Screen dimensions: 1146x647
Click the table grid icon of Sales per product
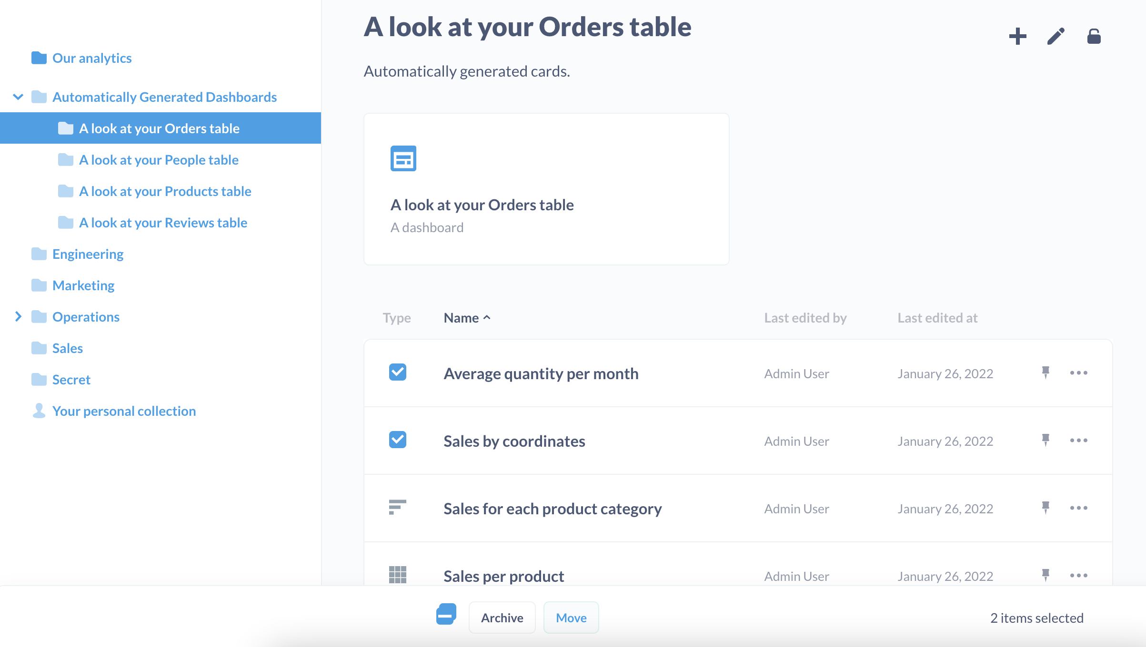click(397, 575)
